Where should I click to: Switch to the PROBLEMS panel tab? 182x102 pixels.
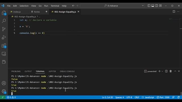tap(16, 71)
